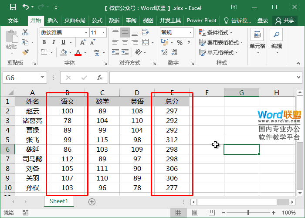Image resolution: width=305 pixels, height=218 pixels.
Task: Switch to the 数据 ribbon tab
Action: pos(114,20)
